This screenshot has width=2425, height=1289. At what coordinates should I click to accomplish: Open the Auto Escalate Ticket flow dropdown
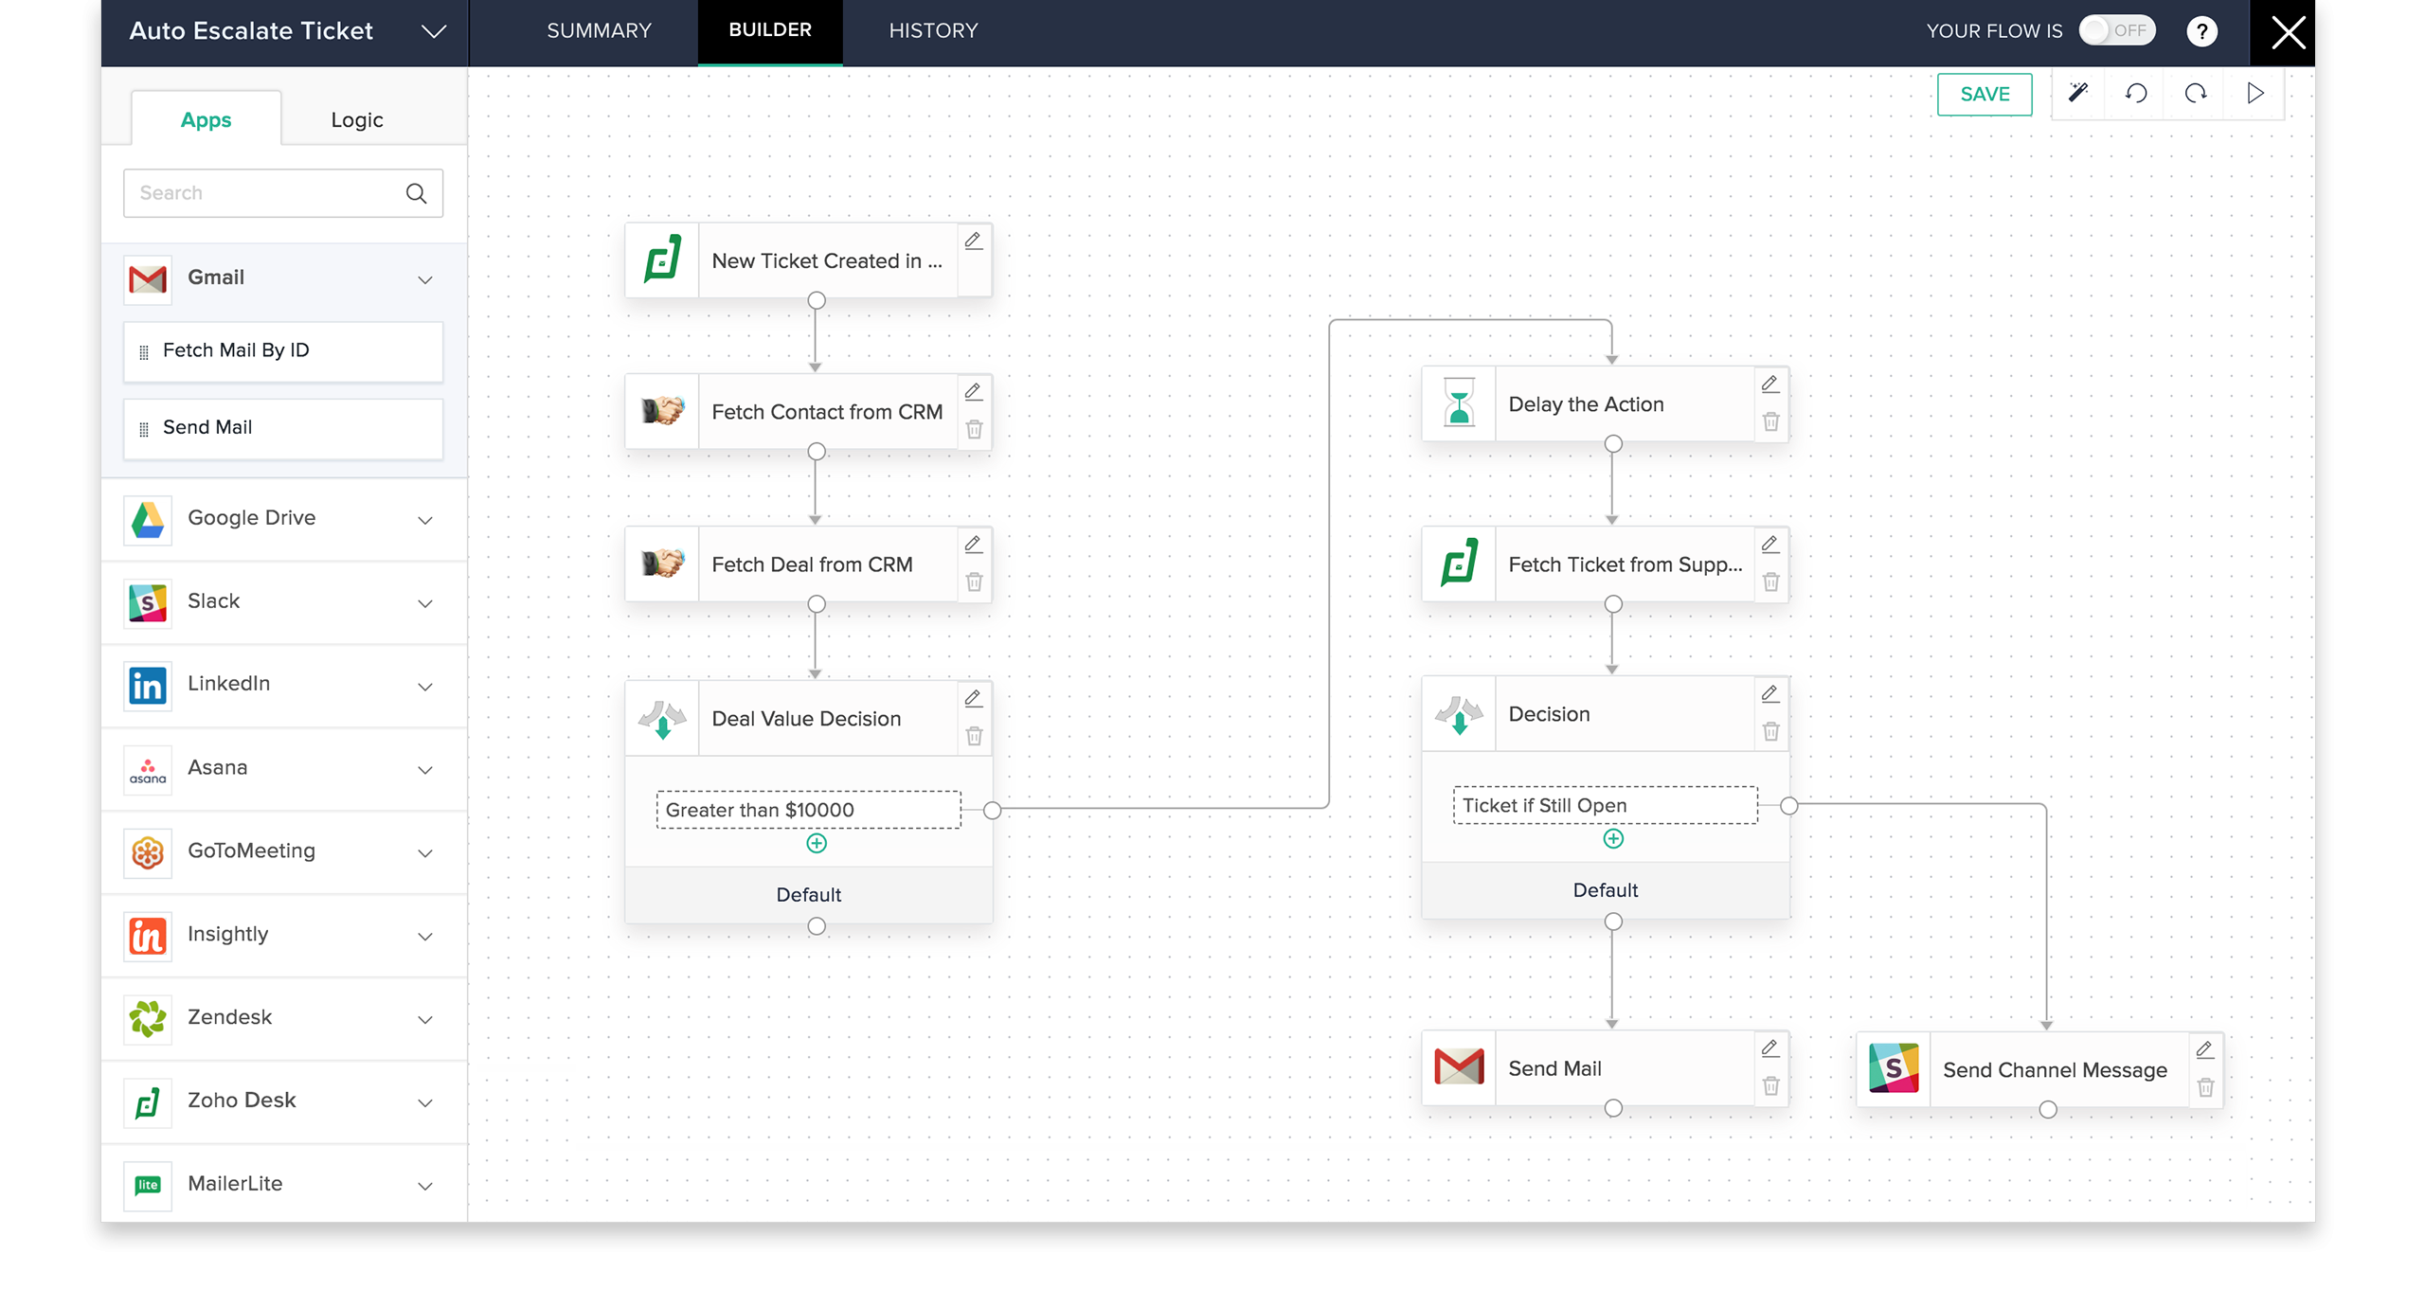tap(433, 31)
